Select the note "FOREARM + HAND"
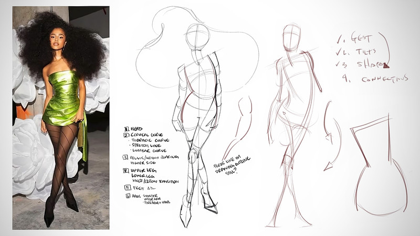Screen dimensions: 420x236 pyautogui.click(x=156, y=202)
